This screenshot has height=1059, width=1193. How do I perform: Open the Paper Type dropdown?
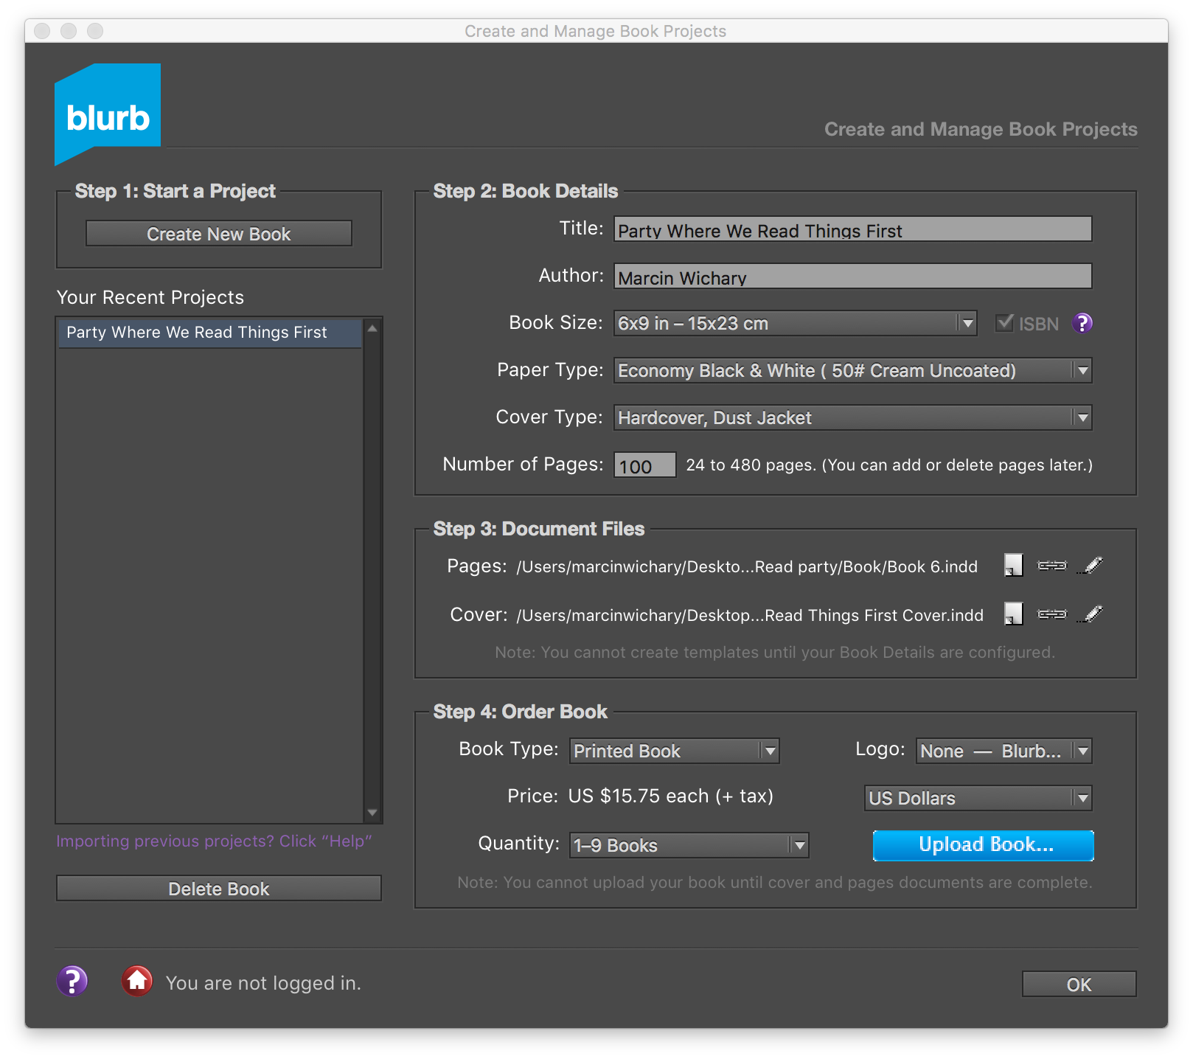click(853, 370)
